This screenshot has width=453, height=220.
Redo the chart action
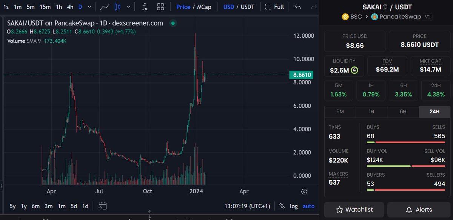point(314,7)
